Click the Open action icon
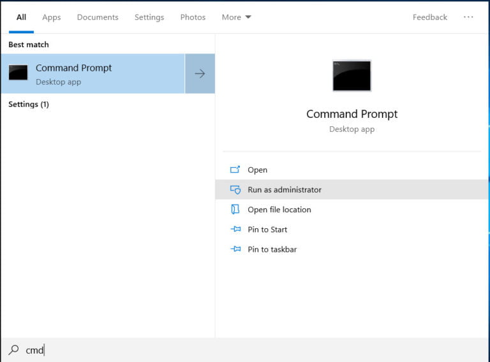This screenshot has height=362, width=490. coord(235,170)
